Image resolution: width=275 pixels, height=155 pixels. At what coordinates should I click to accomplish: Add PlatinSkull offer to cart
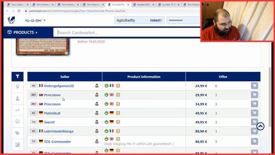254,113
